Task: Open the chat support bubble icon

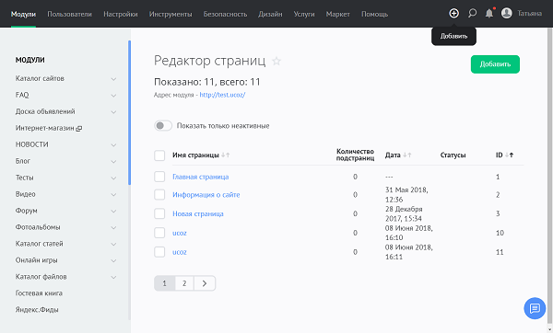Action: [535, 308]
